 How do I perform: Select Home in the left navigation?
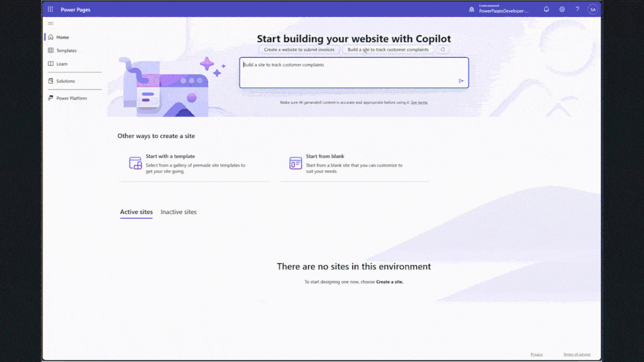pos(61,37)
